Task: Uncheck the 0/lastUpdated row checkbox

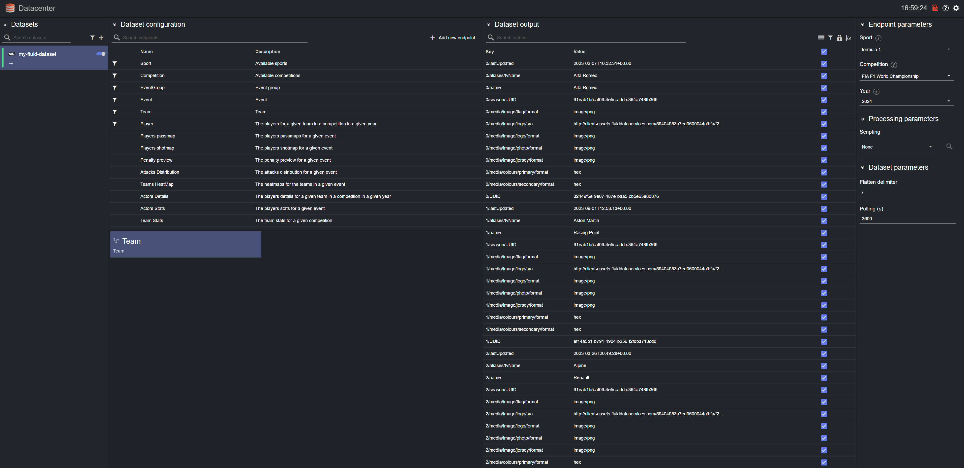Action: point(824,63)
